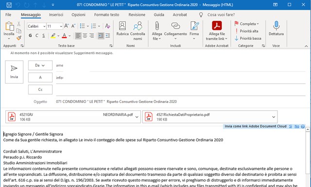Click Clear formatting icon
This screenshot has height=187, width=311.
click(107, 26)
